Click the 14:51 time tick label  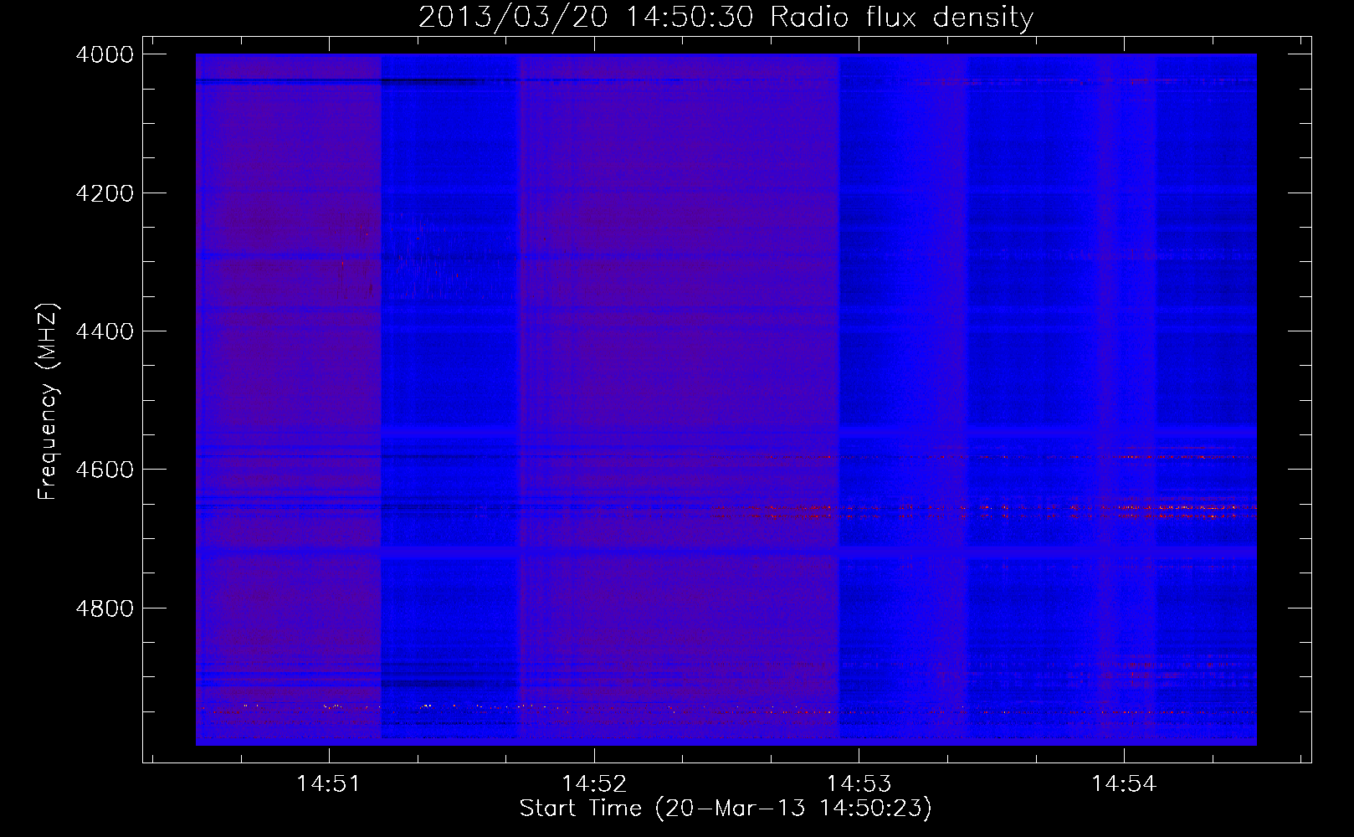tap(329, 783)
